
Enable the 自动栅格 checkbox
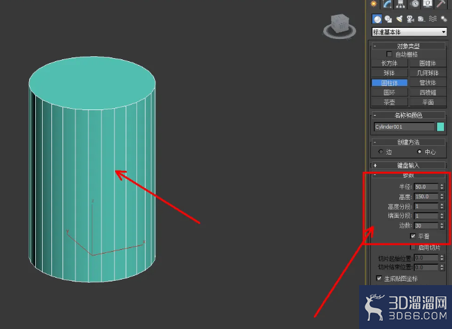(x=389, y=54)
